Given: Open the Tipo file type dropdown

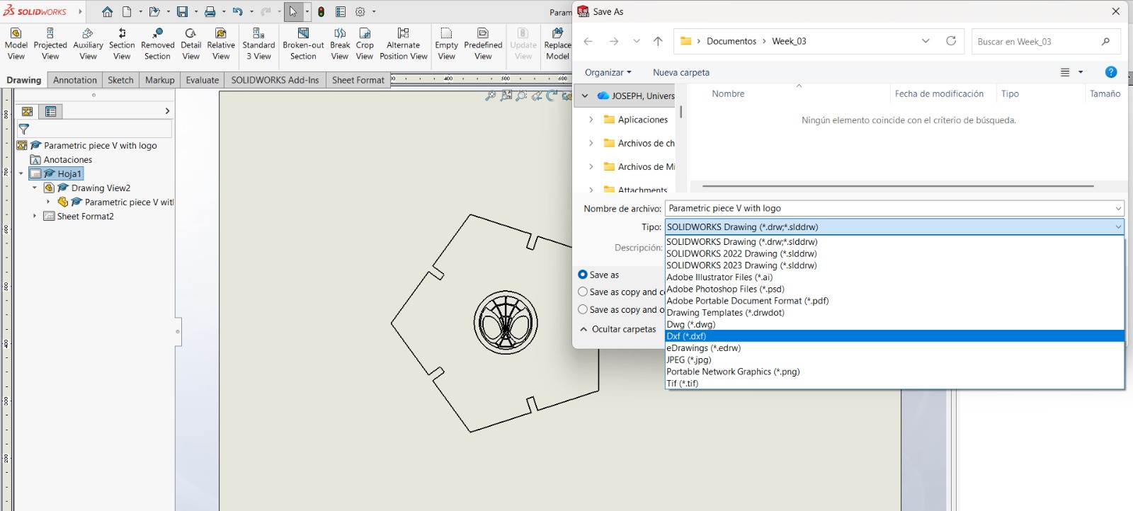Looking at the screenshot, I should coord(894,227).
